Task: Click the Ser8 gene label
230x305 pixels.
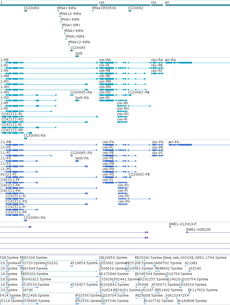Action: point(79,53)
